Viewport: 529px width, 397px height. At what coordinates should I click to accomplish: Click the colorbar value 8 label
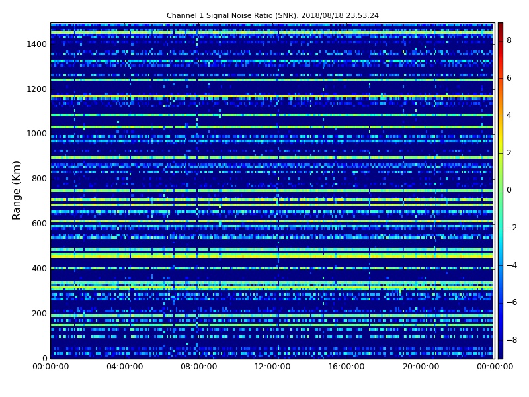pyautogui.click(x=509, y=40)
